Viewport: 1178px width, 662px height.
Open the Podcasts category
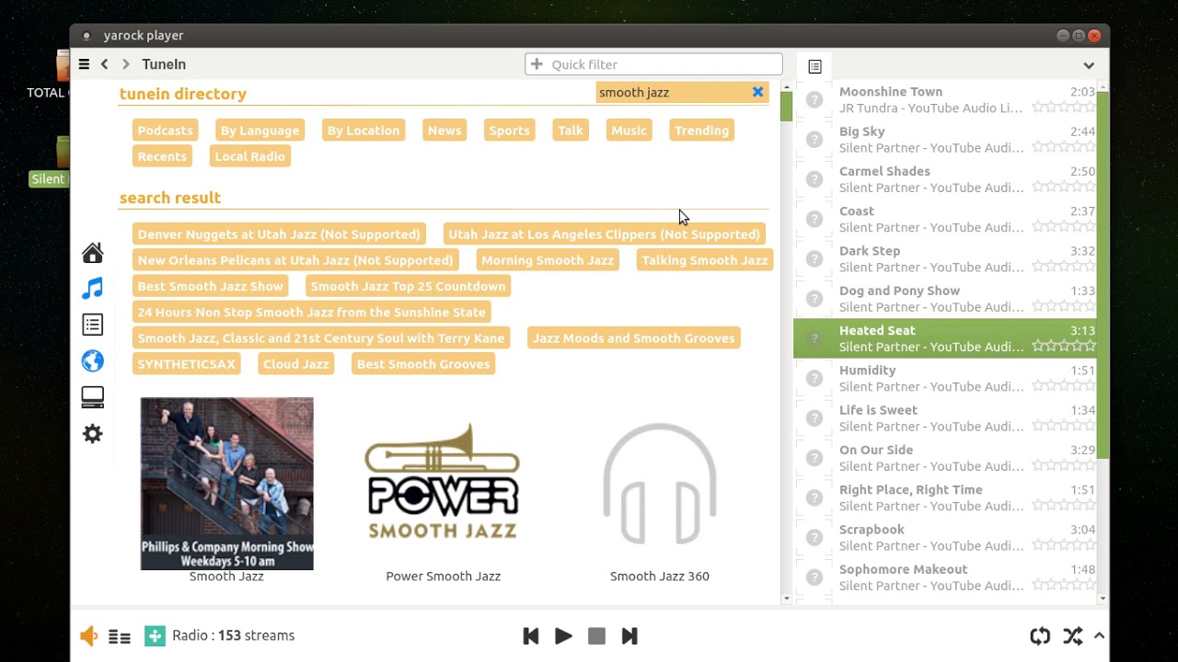pyautogui.click(x=165, y=131)
